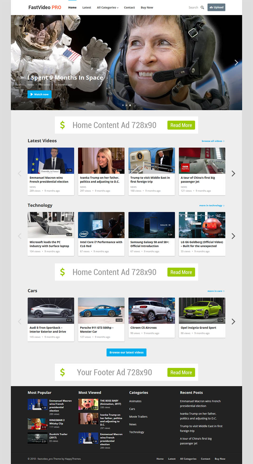
Task: Click next arrow in Cars carousel
Action: [233, 321]
